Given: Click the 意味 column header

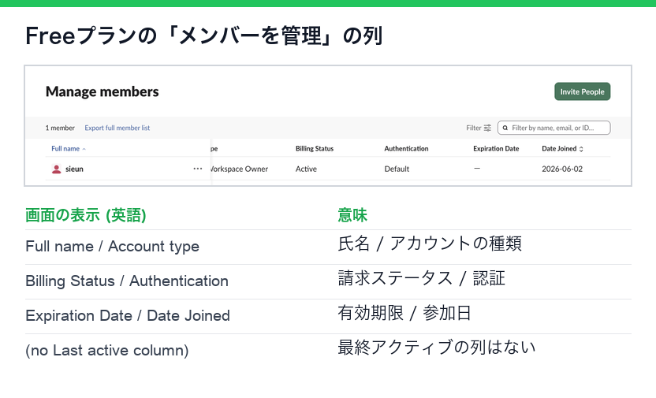Looking at the screenshot, I should click(x=352, y=215).
